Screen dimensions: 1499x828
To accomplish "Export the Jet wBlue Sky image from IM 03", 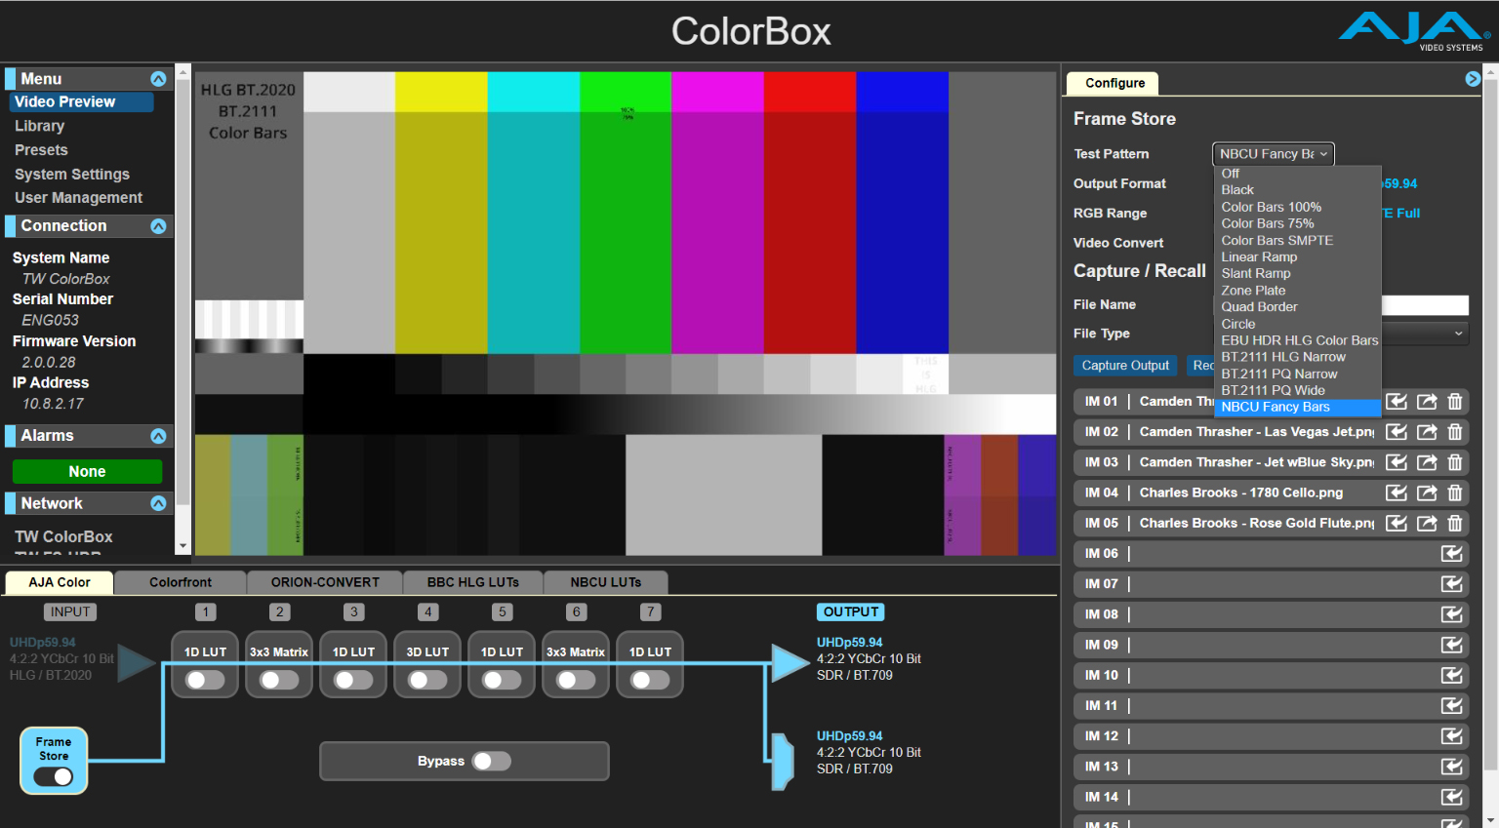I will [x=1427, y=461].
